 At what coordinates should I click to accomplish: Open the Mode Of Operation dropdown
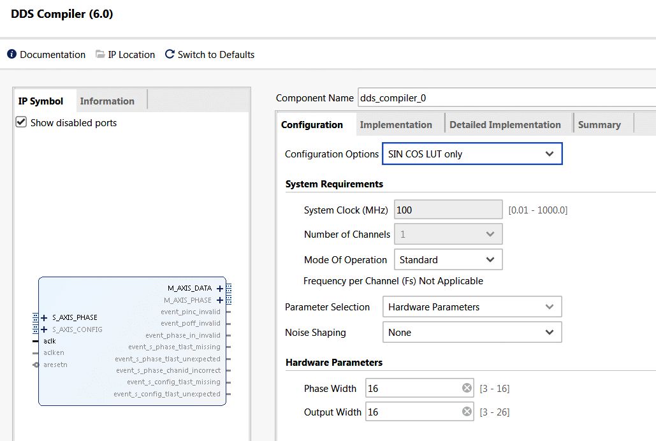point(448,260)
